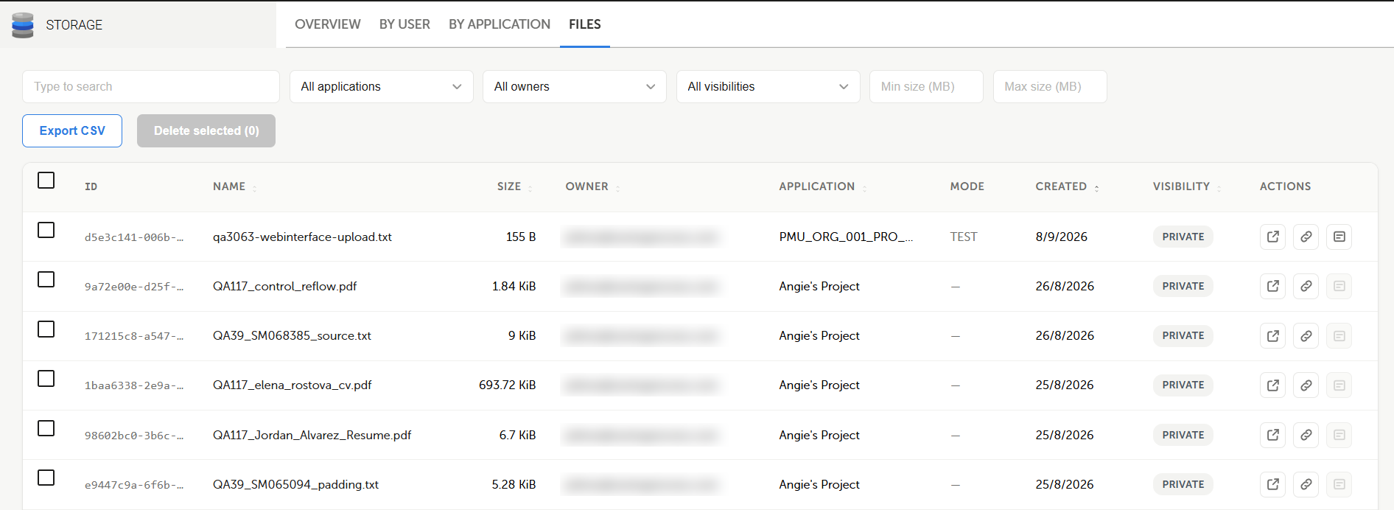
Task: Open the By Application tab
Action: click(500, 24)
